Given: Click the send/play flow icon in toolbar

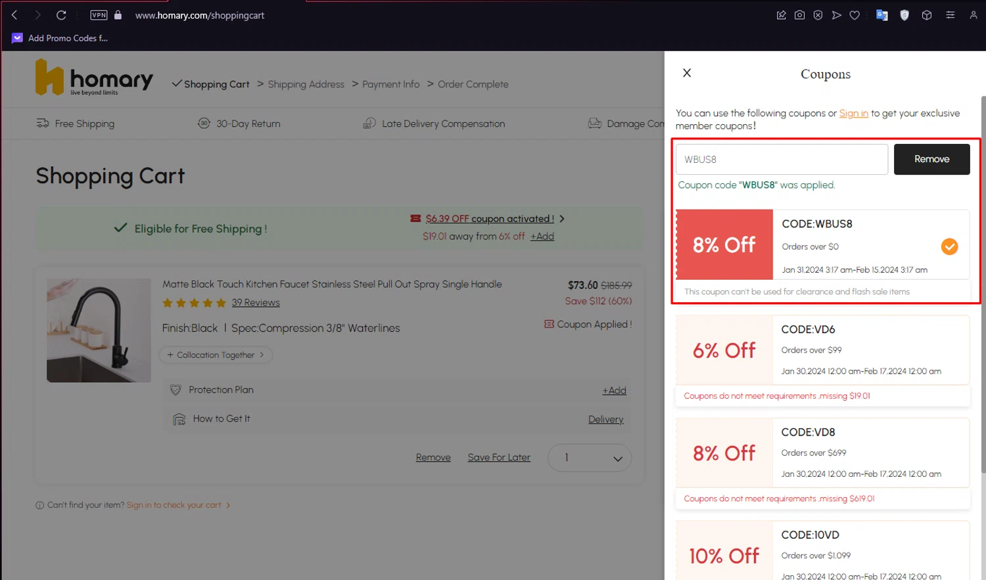Looking at the screenshot, I should (x=836, y=15).
